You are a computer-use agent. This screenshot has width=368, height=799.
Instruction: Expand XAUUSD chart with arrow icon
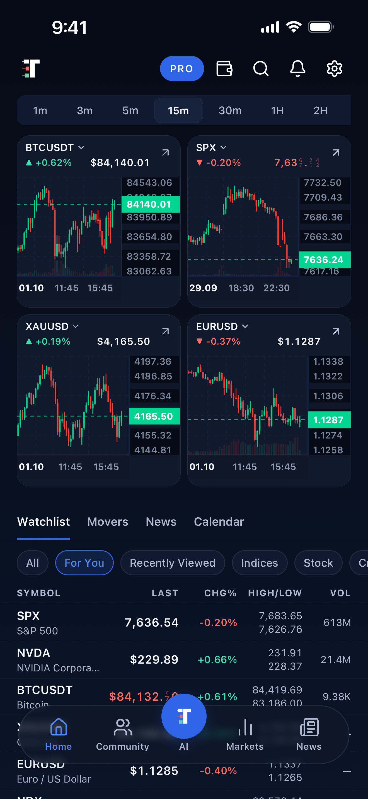coord(165,331)
